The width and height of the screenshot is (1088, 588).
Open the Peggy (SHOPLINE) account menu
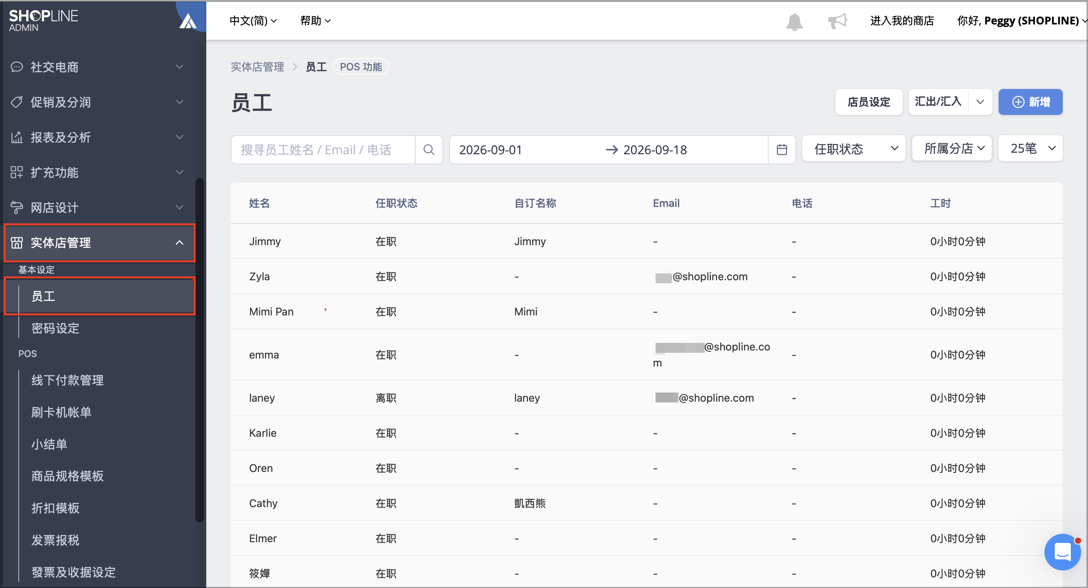point(1022,20)
